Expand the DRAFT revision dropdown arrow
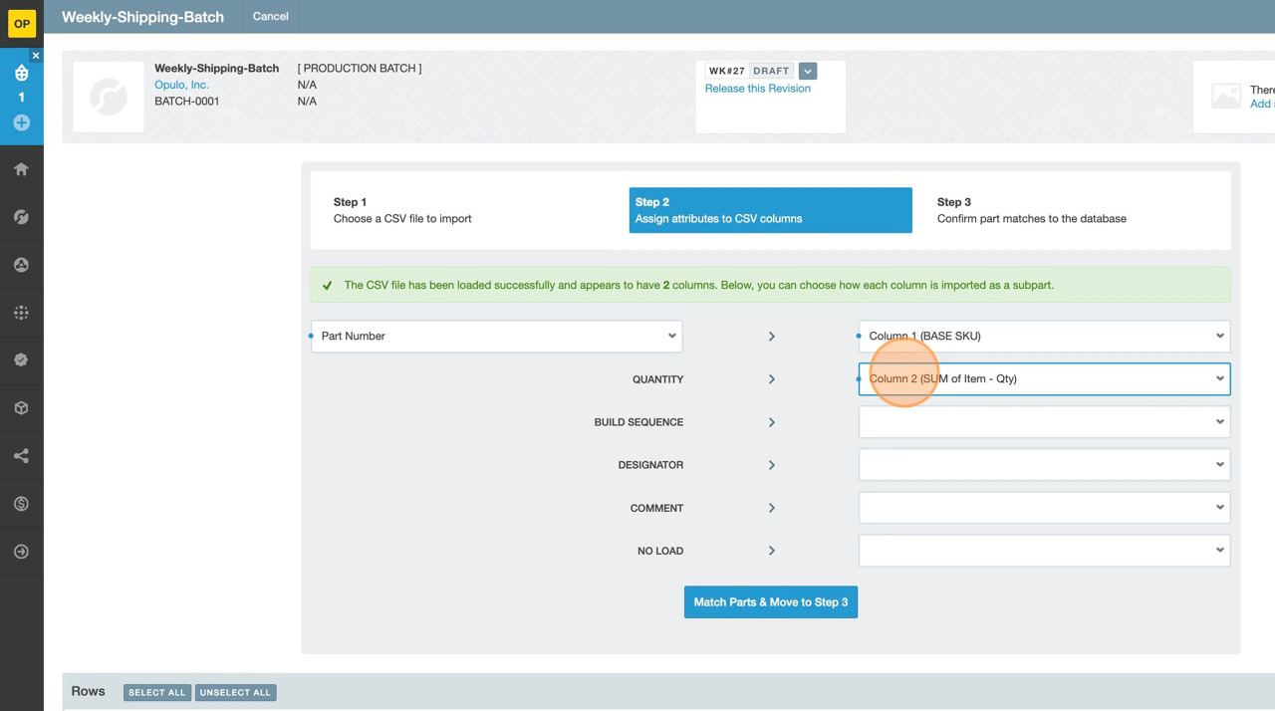The height and width of the screenshot is (711, 1275). (x=808, y=71)
